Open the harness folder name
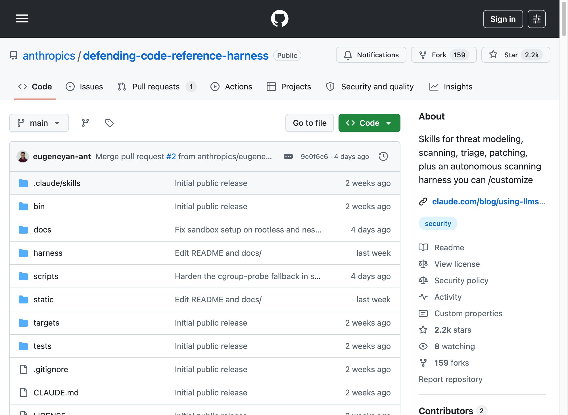Viewport: 568px width, 415px height. [48, 253]
